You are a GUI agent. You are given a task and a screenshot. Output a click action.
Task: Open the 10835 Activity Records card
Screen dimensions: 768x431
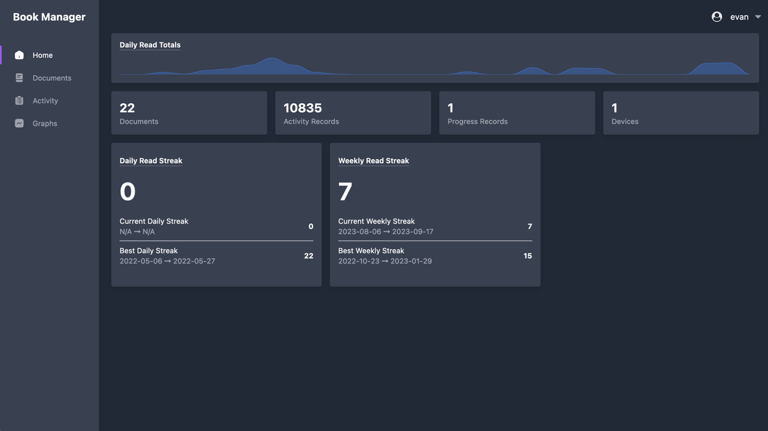(x=353, y=113)
